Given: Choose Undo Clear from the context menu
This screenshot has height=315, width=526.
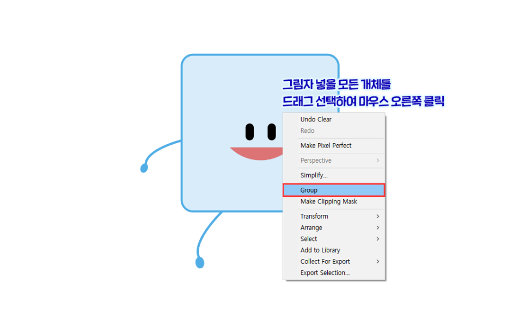Looking at the screenshot, I should coord(334,119).
